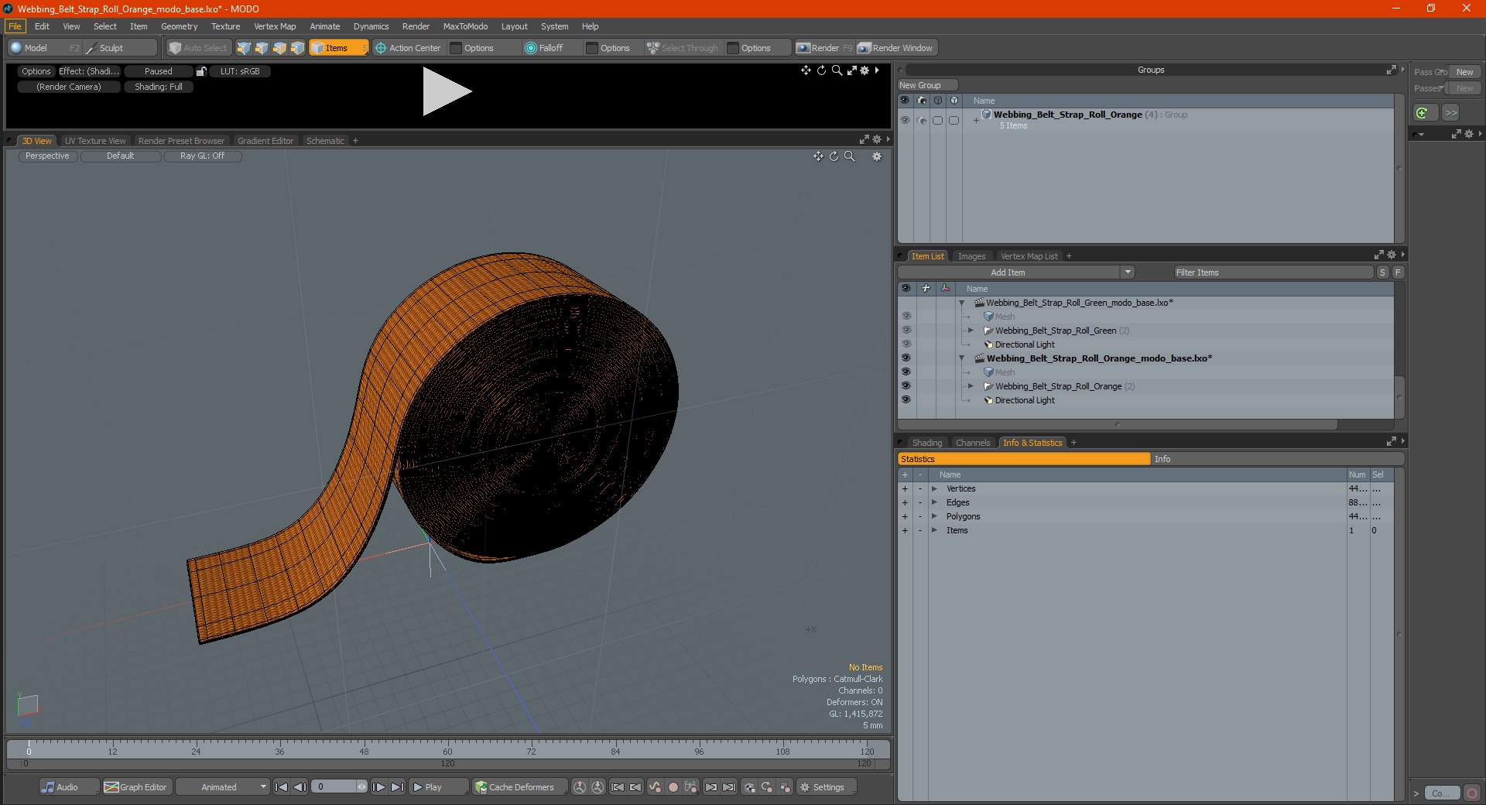This screenshot has width=1486, height=805.
Task: Toggle visibility of Green scene Directional Light
Action: pos(906,344)
